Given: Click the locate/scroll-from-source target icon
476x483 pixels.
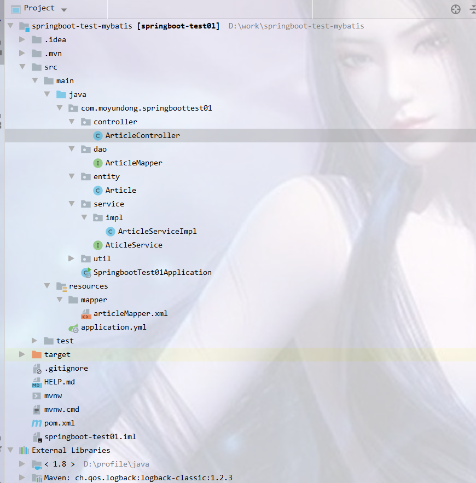Looking at the screenshot, I should coord(455,9).
